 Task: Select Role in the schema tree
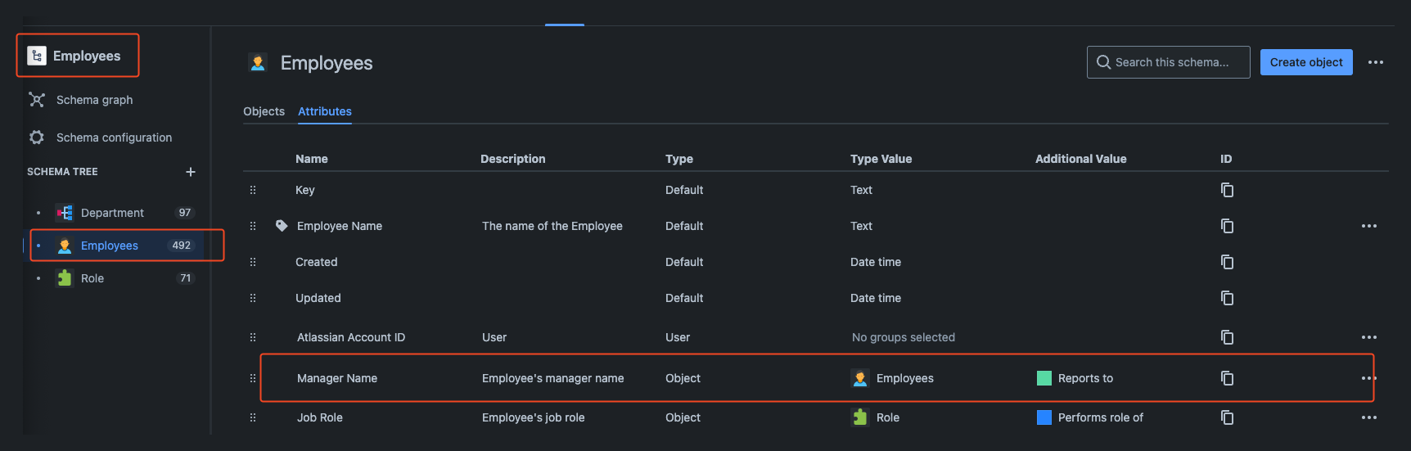92,278
